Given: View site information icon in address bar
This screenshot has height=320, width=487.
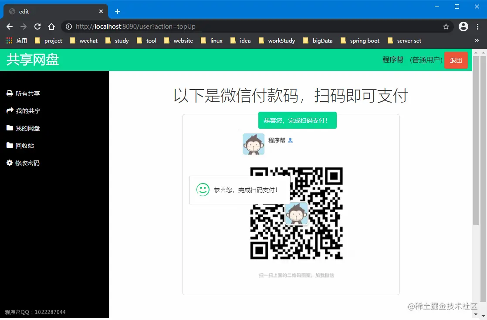Looking at the screenshot, I should click(69, 27).
